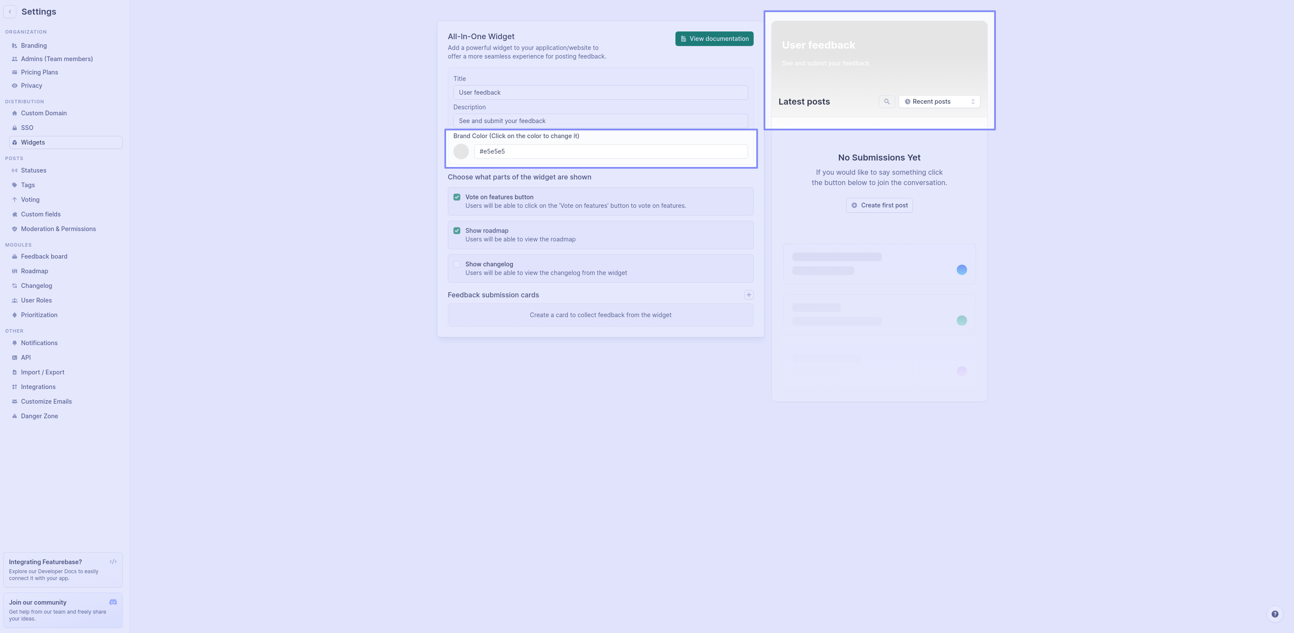This screenshot has height=633, width=1294.
Task: Click the search icon beside Latest posts
Action: [x=887, y=102]
